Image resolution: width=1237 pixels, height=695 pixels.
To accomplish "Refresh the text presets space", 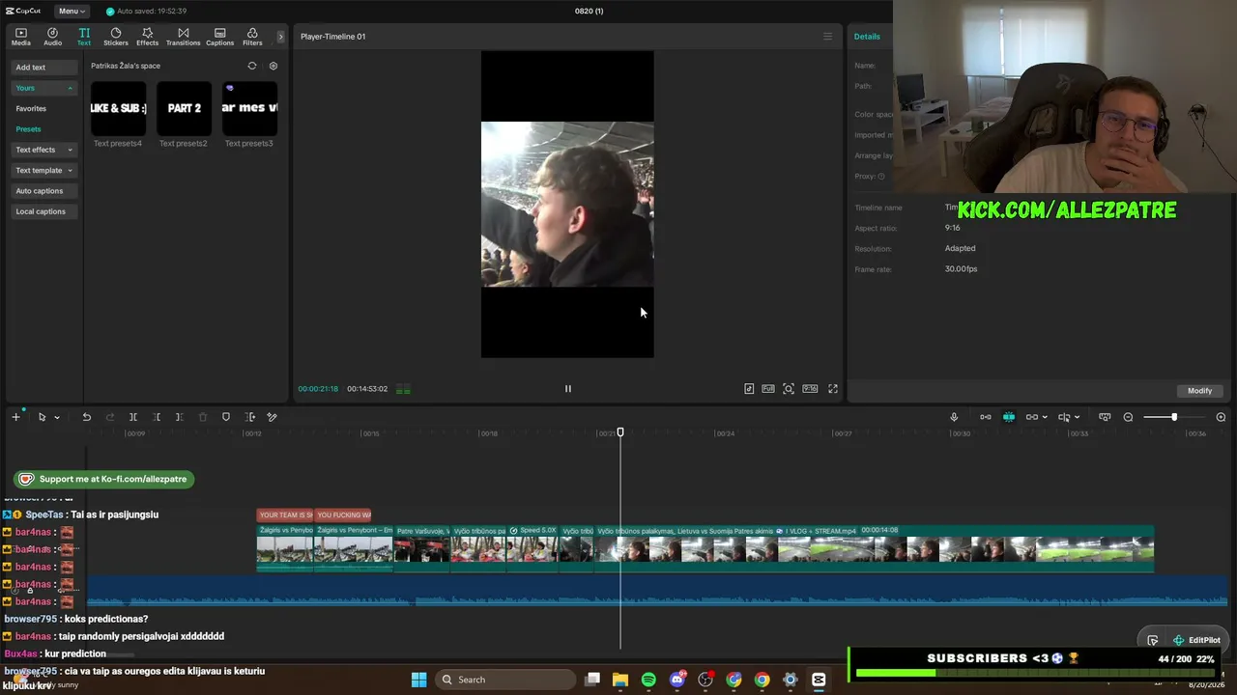I will pyautogui.click(x=252, y=66).
